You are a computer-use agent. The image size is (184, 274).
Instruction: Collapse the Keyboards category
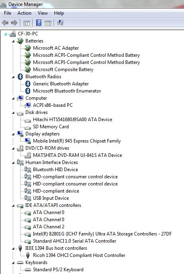point(13,263)
